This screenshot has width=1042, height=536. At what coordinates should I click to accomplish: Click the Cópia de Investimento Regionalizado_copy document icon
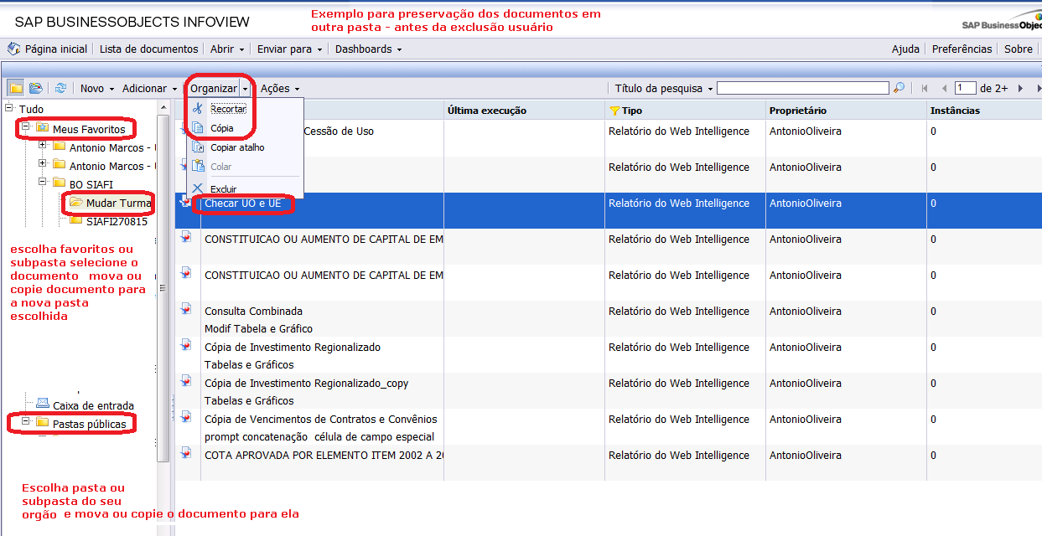coord(187,381)
